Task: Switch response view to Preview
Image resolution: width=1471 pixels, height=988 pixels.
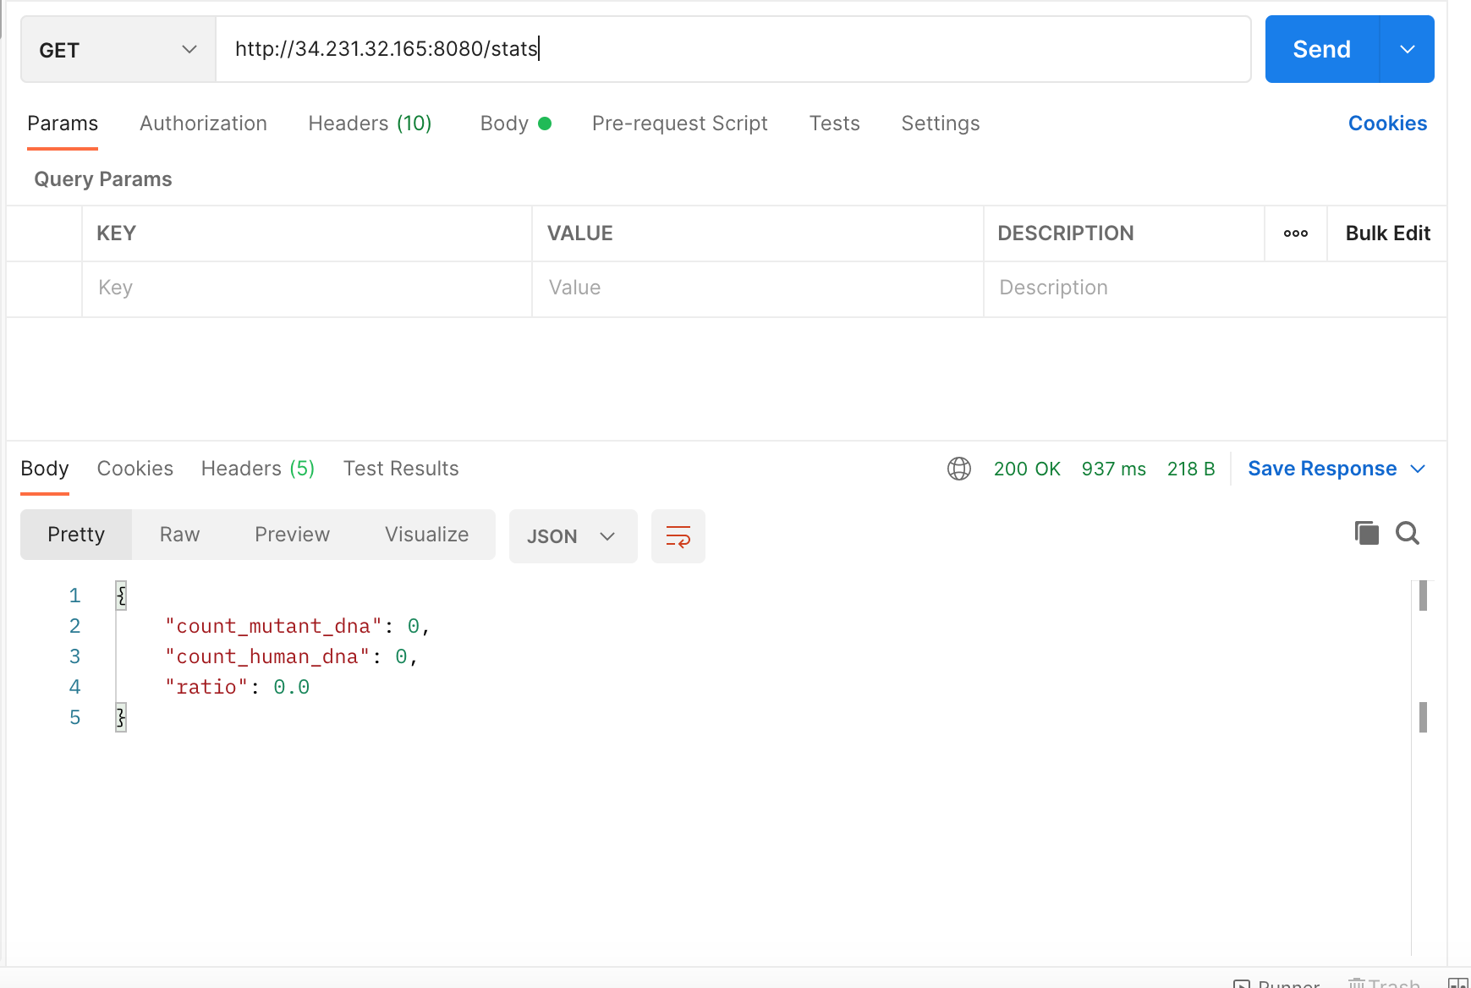Action: [x=292, y=534]
